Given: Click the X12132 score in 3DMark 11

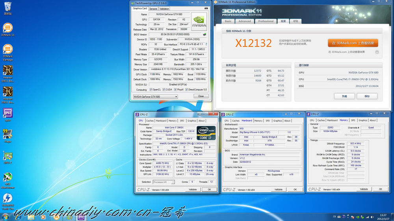Looking at the screenshot, I should click(253, 43).
